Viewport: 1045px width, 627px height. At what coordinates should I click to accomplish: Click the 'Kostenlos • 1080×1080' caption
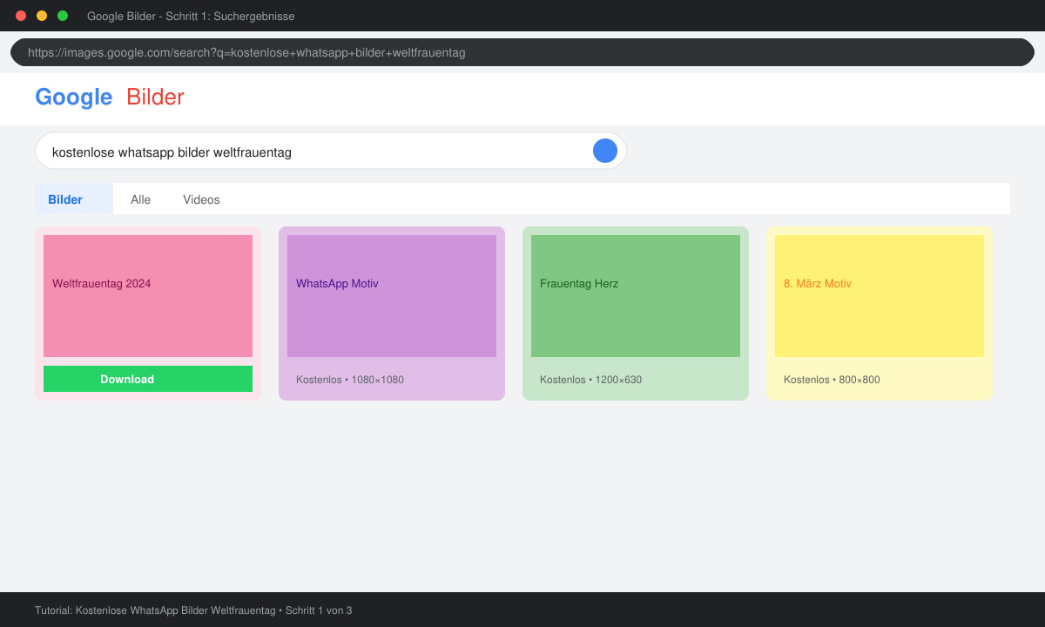pos(350,380)
